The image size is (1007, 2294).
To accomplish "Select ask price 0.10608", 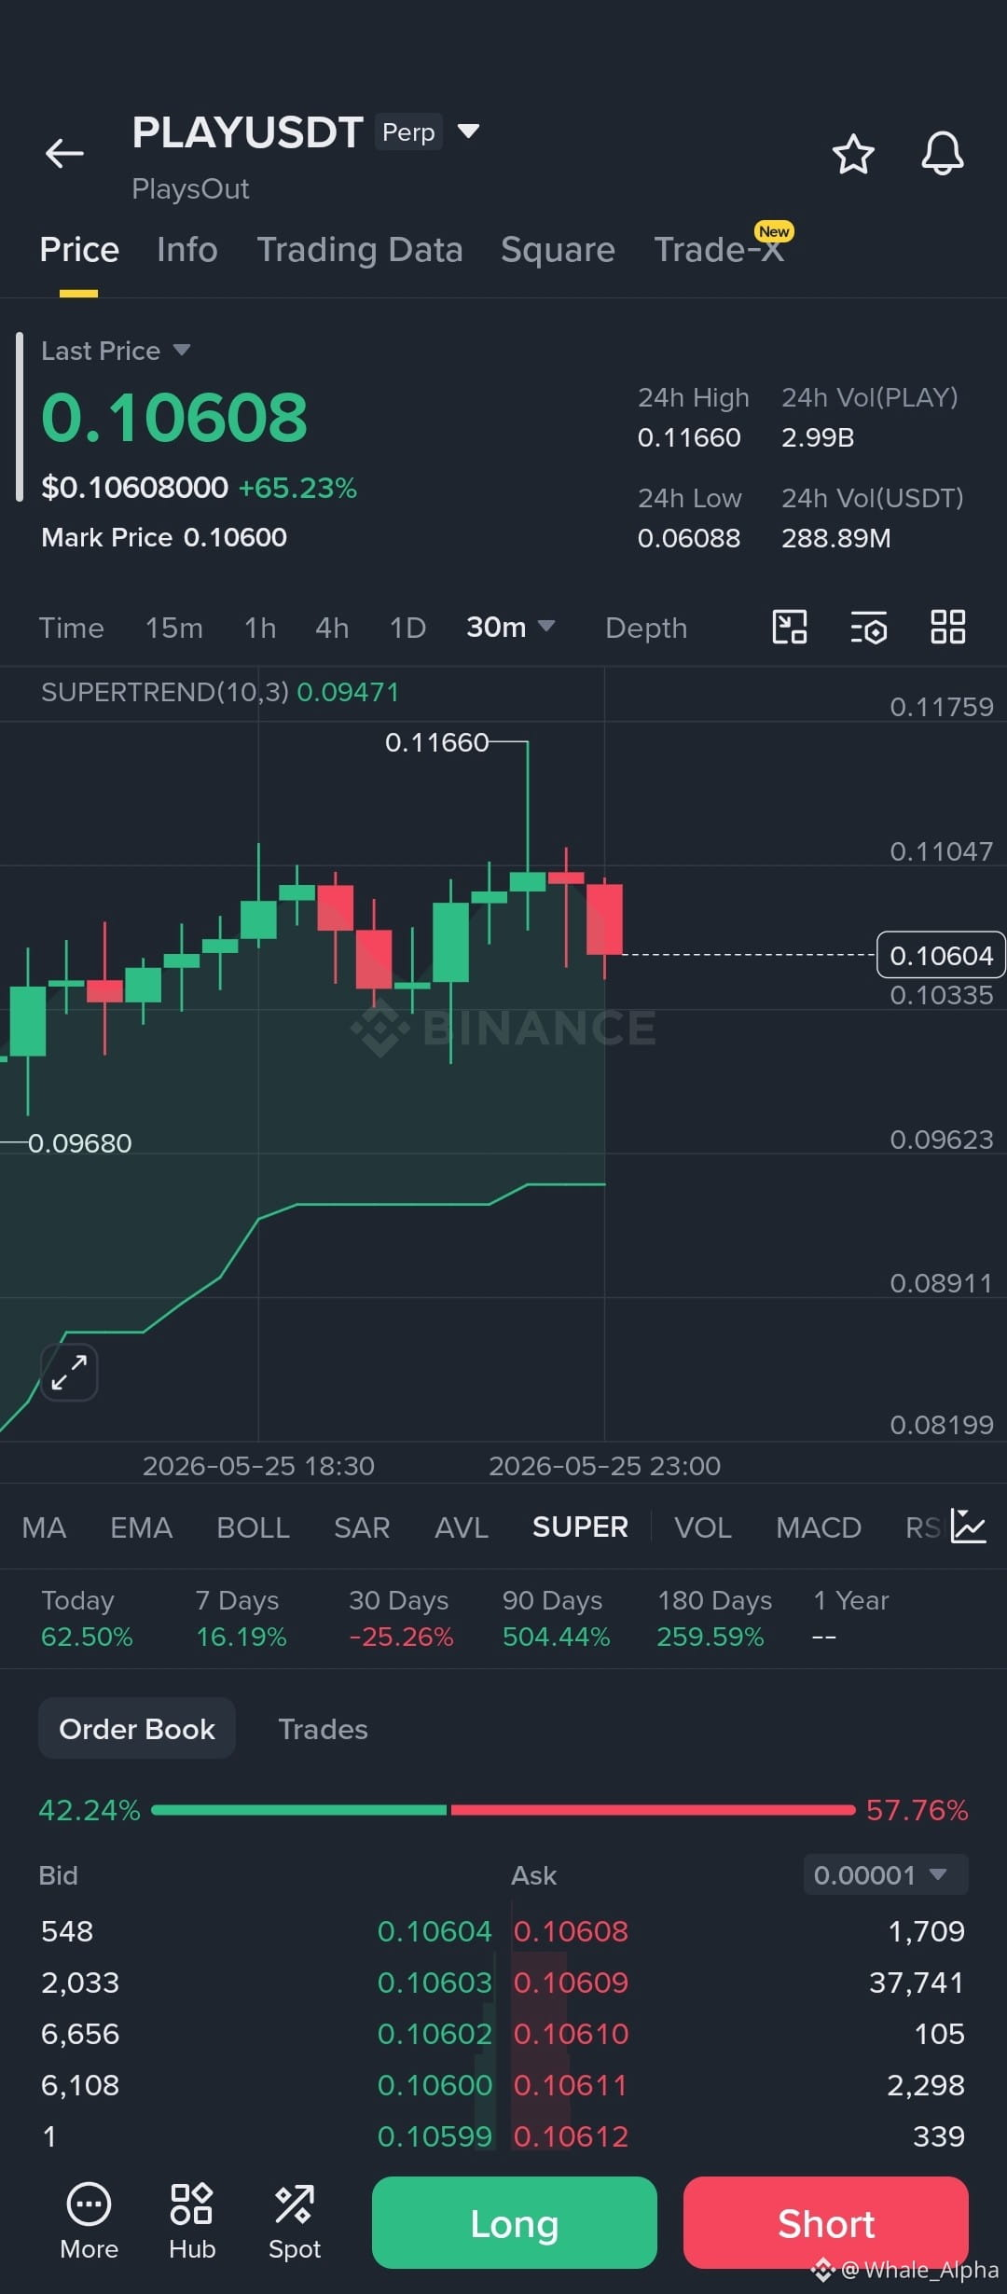I will [572, 1930].
